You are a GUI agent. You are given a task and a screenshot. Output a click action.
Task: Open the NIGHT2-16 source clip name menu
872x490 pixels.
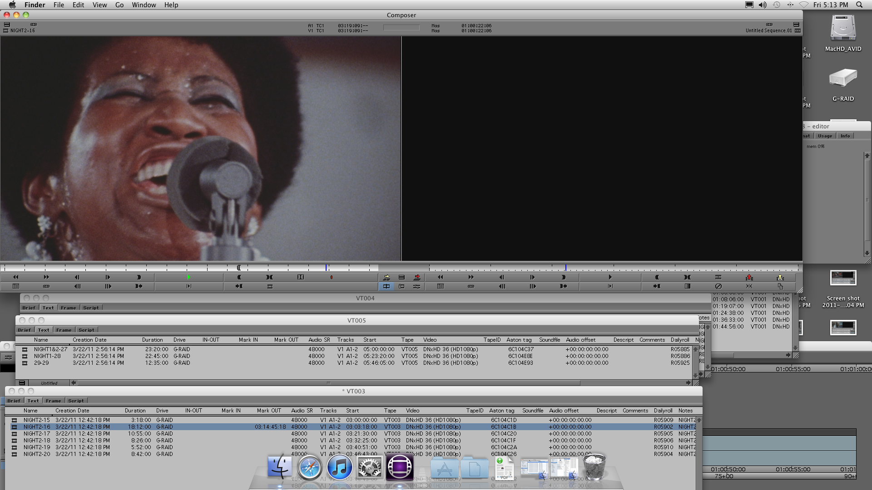pos(22,30)
